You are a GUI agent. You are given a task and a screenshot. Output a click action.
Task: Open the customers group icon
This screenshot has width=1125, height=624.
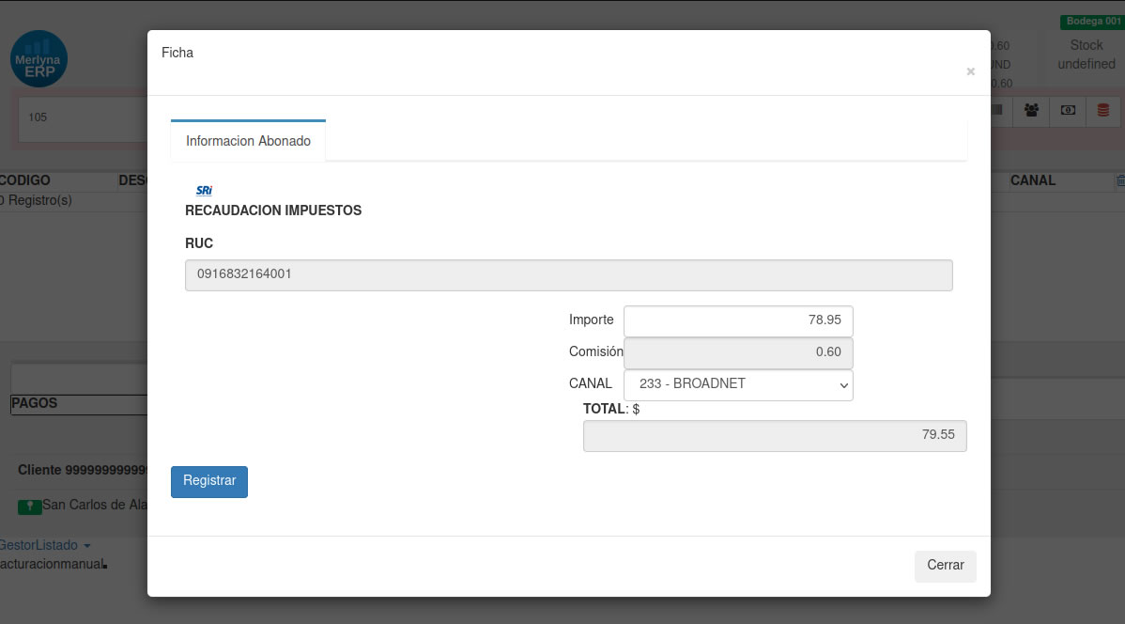click(x=1032, y=110)
